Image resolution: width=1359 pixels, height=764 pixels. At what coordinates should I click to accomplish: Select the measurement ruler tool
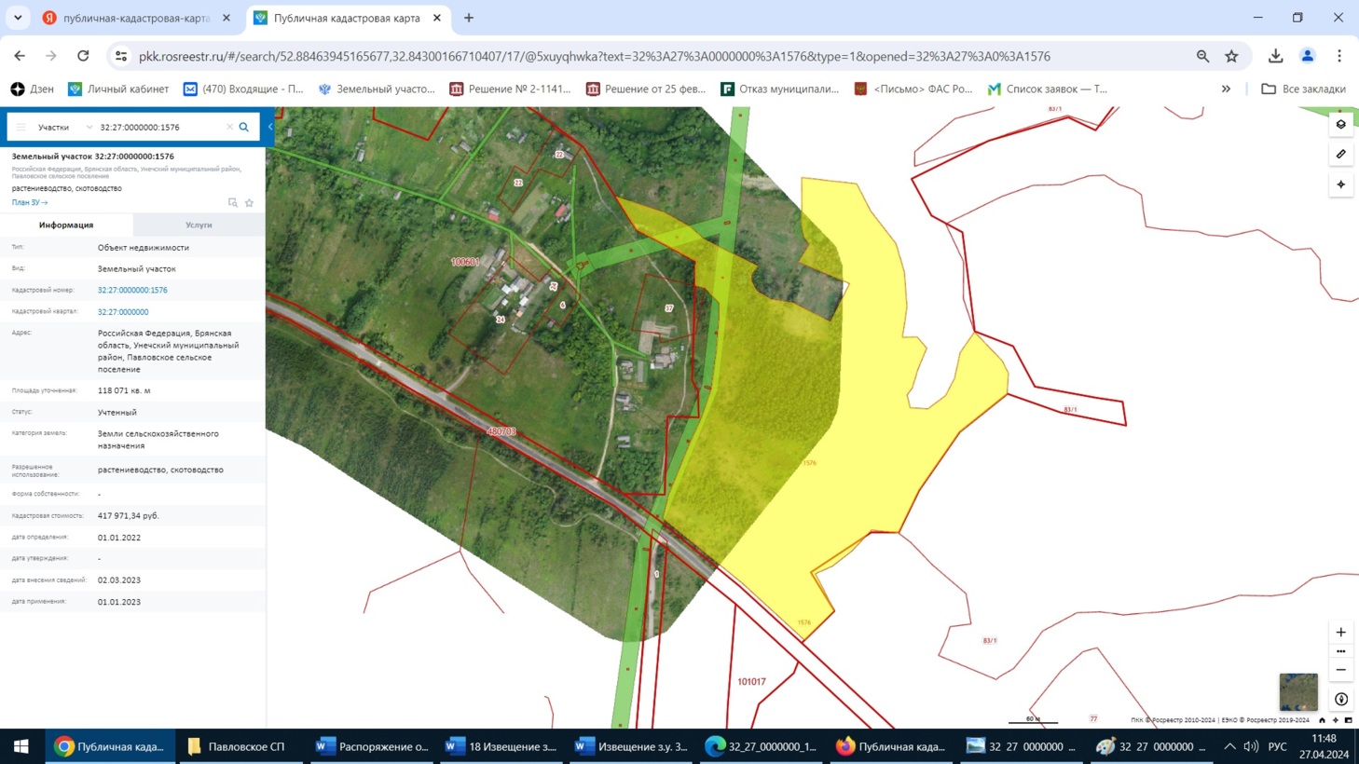1340,155
